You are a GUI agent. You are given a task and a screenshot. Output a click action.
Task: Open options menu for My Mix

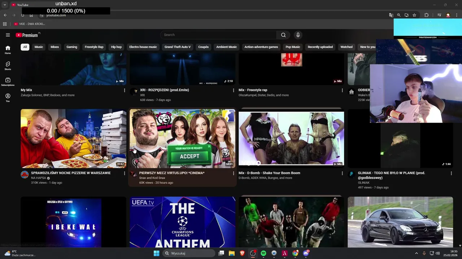click(x=125, y=90)
